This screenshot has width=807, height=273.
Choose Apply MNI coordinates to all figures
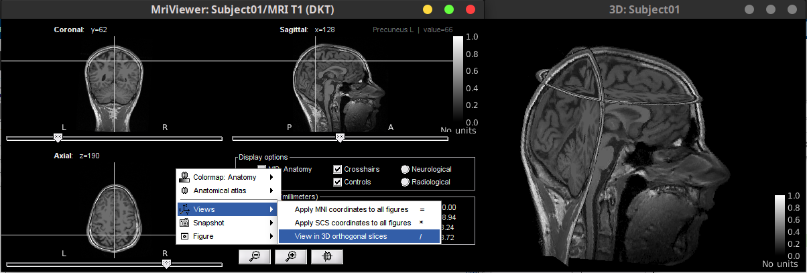point(353,209)
